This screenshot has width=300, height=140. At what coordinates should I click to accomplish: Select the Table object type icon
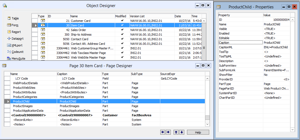click(x=9, y=18)
